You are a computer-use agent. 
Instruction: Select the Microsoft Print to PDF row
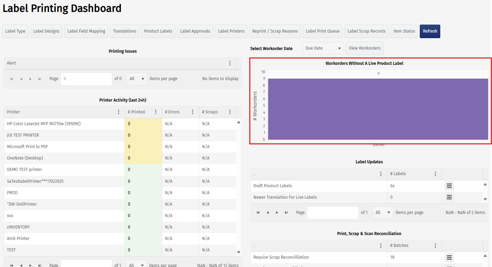pos(120,147)
